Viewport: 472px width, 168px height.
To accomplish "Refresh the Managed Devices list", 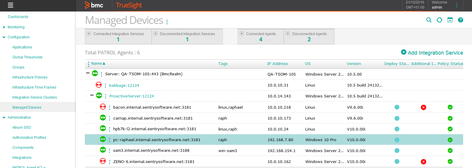I will point(439,20).
